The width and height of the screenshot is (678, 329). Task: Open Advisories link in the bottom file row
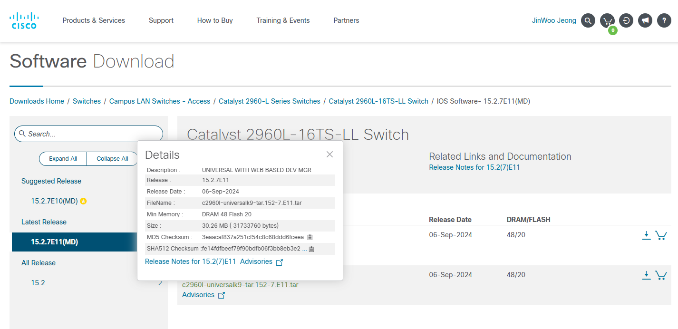click(198, 295)
